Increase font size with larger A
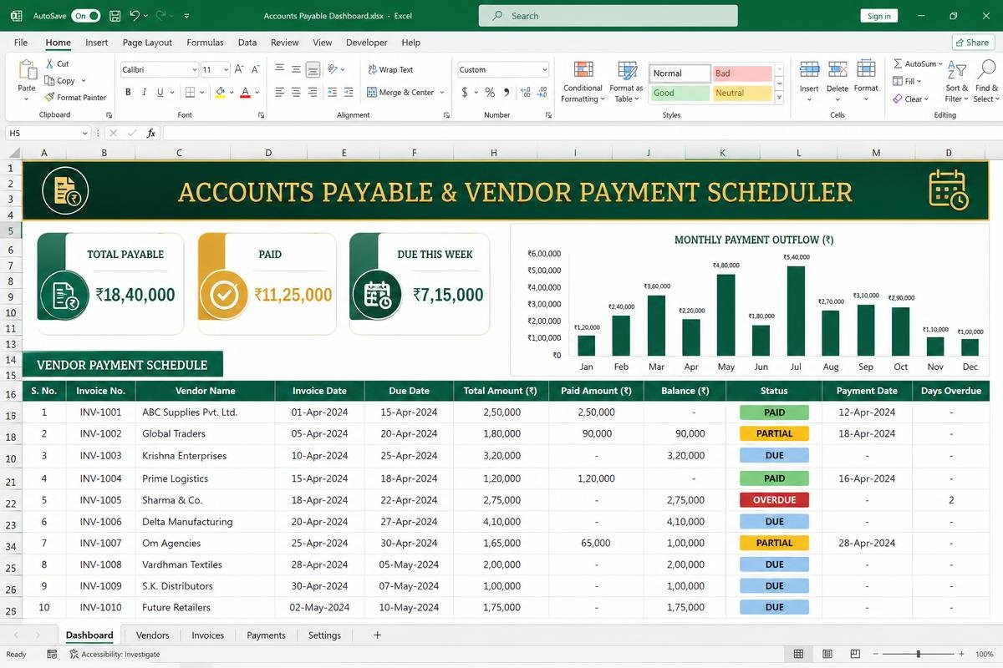Image resolution: width=1003 pixels, height=668 pixels. (239, 70)
